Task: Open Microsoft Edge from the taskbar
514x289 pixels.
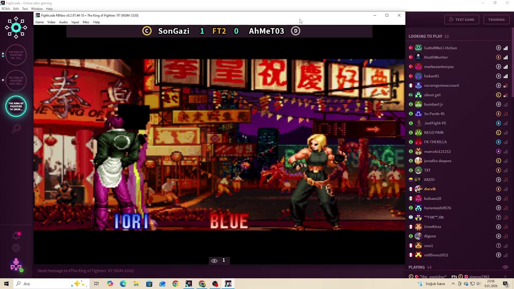Action: pyautogui.click(x=123, y=284)
